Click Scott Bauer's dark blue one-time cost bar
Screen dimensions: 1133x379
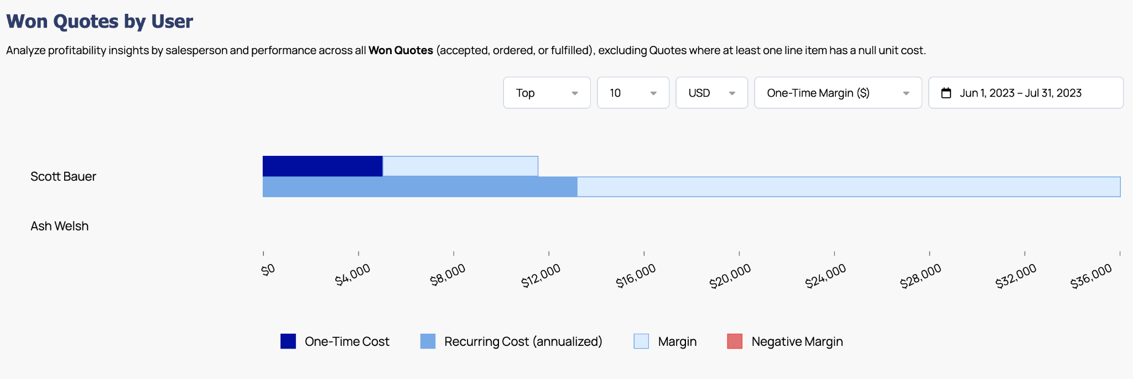click(x=322, y=166)
